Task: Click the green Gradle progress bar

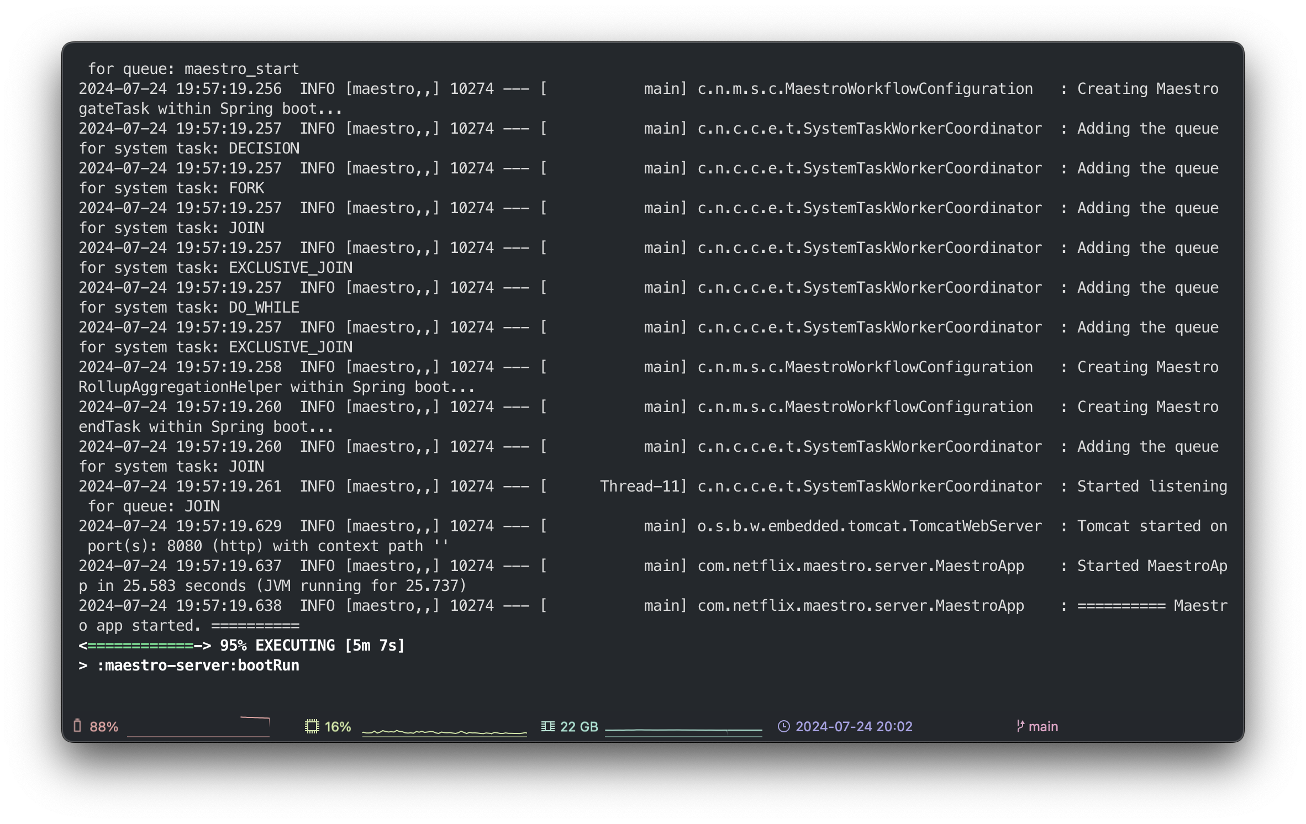Action: click(140, 646)
